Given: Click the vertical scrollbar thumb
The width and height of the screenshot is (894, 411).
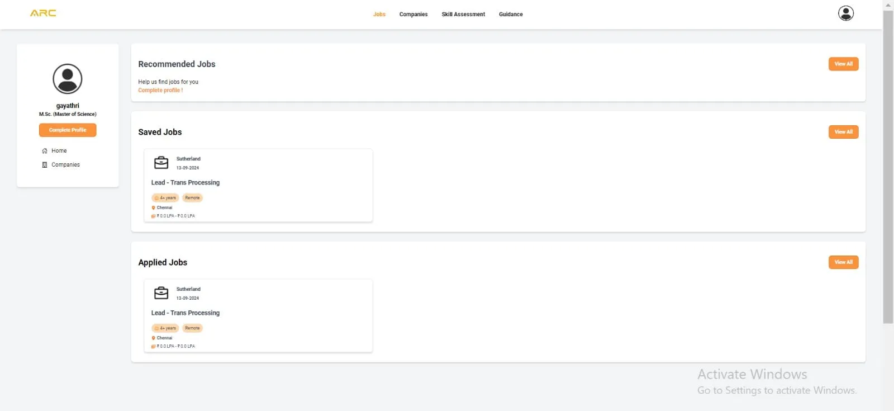Looking at the screenshot, I should 888,167.
